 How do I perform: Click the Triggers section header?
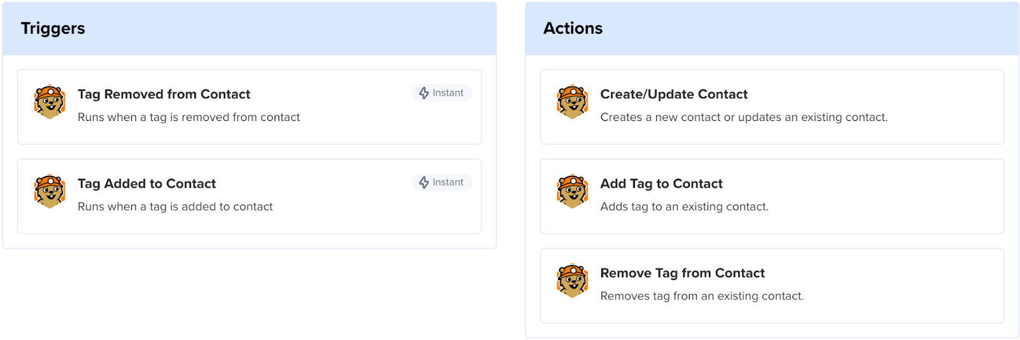[53, 29]
